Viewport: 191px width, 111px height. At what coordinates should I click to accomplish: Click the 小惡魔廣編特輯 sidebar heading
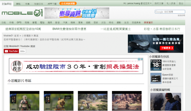(x=160, y=90)
